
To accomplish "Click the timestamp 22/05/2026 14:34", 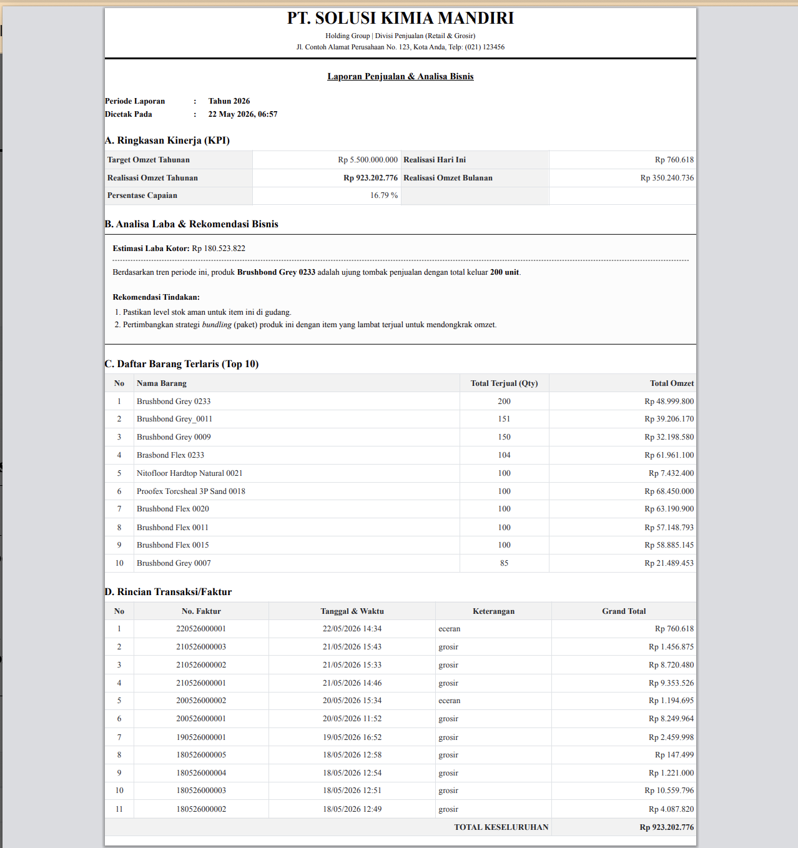I will 352,629.
